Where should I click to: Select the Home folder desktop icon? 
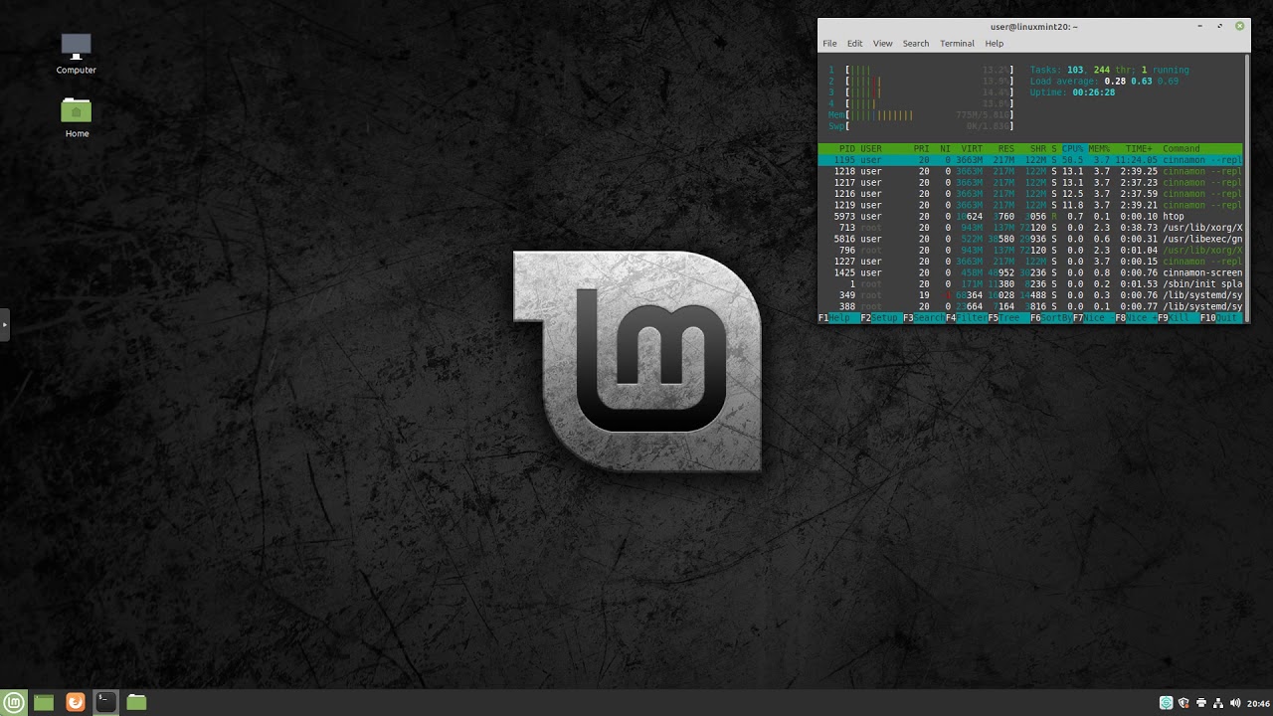(77, 117)
